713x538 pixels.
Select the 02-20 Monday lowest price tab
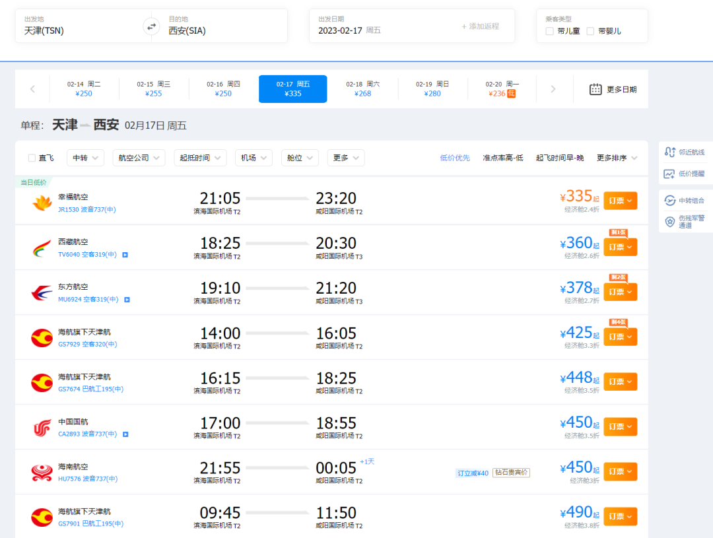502,88
